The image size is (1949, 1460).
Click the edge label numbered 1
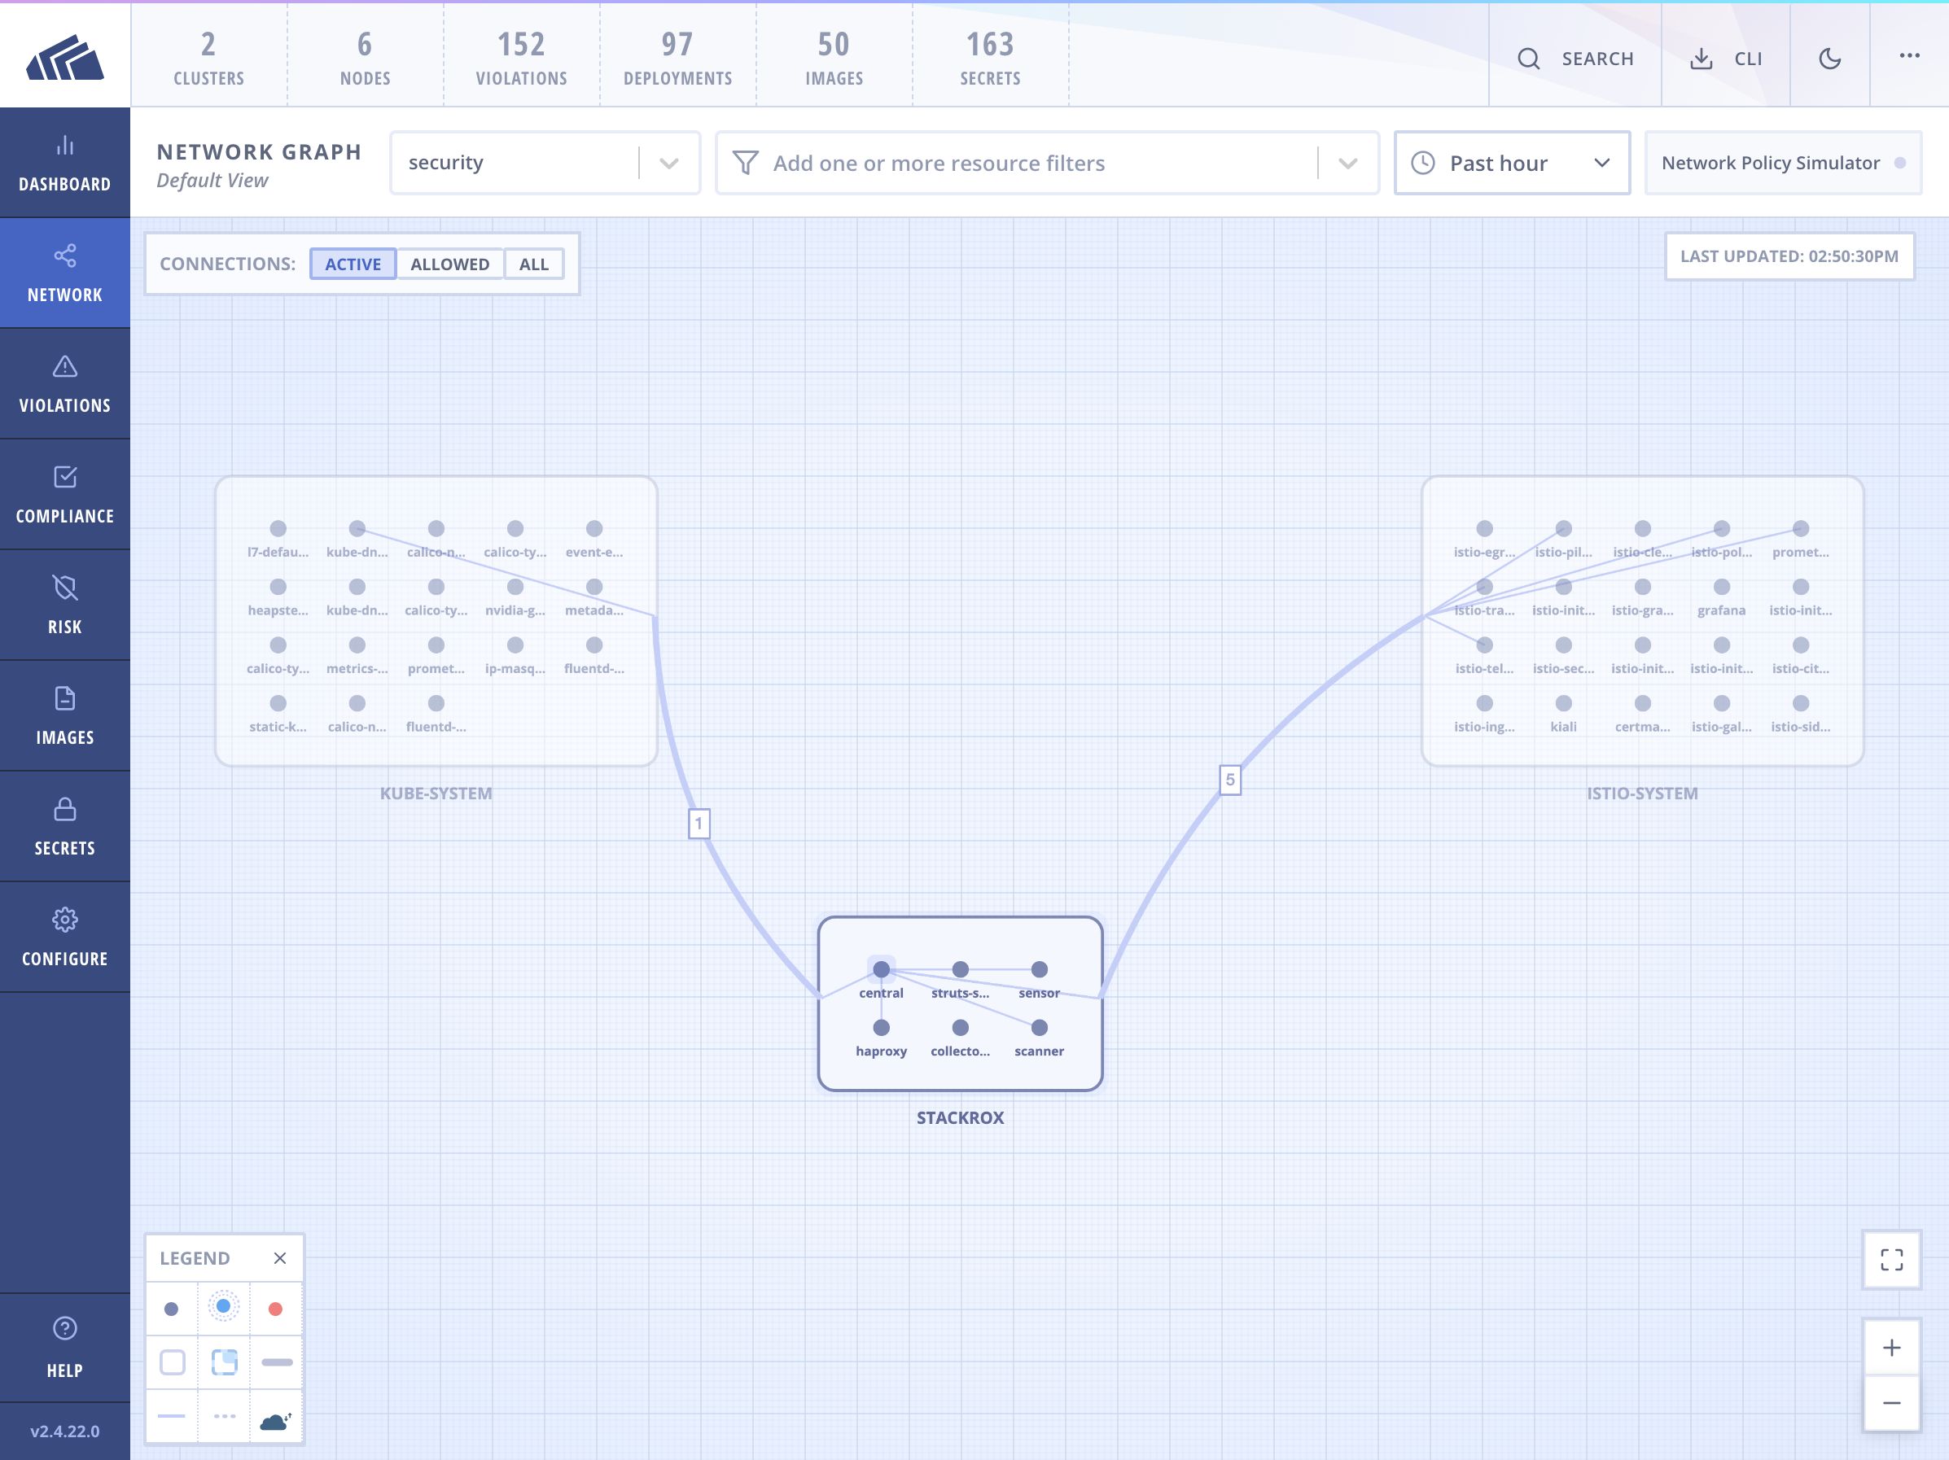699,824
